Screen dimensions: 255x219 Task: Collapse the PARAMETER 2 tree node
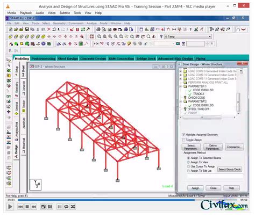click(181, 101)
